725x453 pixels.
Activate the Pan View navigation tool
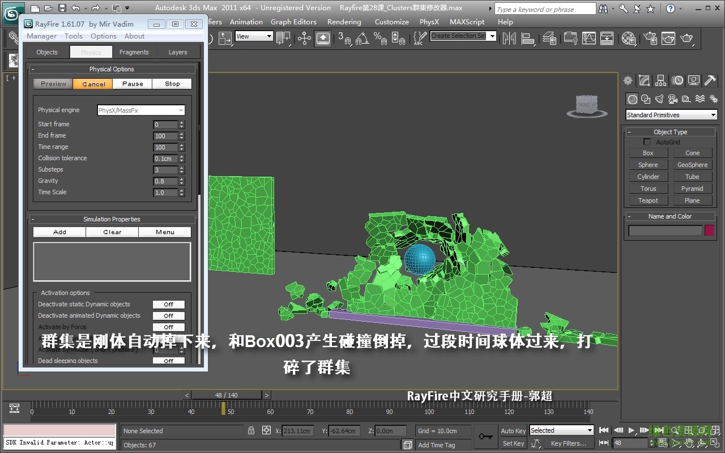click(690, 443)
